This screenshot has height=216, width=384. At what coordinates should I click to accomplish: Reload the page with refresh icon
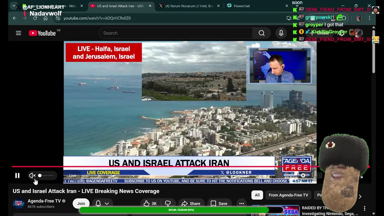click(35, 18)
